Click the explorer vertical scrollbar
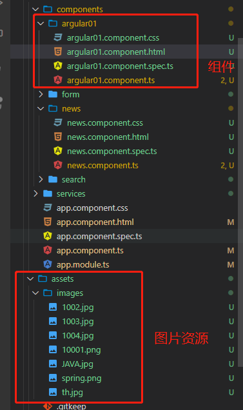Screen dimensions: 243x410 click(240, 202)
